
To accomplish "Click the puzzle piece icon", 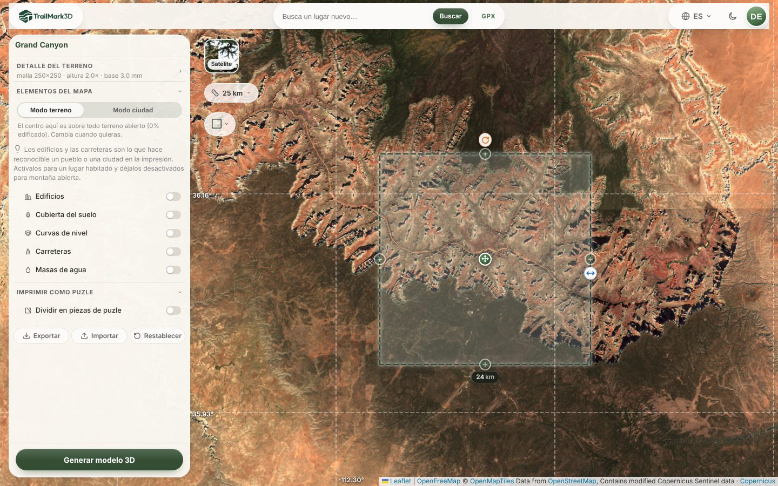I will [28, 310].
